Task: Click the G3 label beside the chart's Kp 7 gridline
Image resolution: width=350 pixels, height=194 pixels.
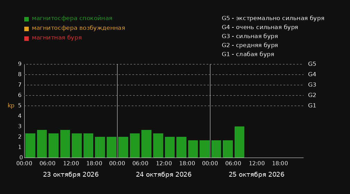Action: pyautogui.click(x=312, y=85)
